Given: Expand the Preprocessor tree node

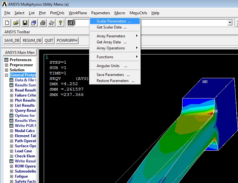Looking at the screenshot, I should 6,65.
